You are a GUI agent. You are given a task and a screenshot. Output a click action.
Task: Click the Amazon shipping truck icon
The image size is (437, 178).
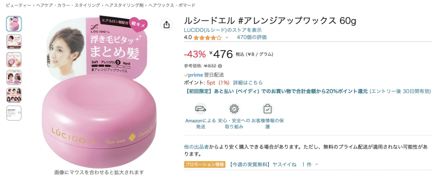pyautogui.click(x=201, y=108)
